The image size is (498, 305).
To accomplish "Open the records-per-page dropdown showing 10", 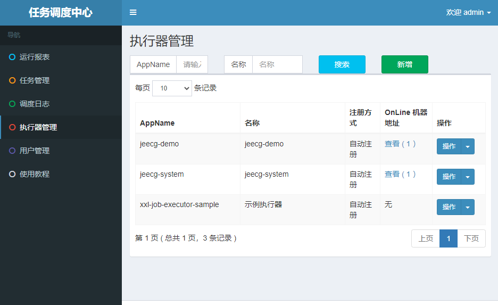I will tap(172, 88).
